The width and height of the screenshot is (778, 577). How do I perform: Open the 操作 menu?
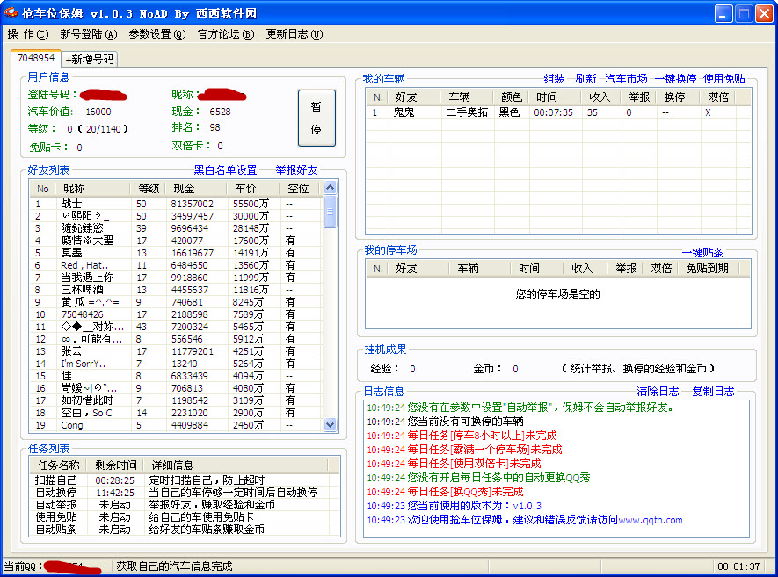click(27, 34)
